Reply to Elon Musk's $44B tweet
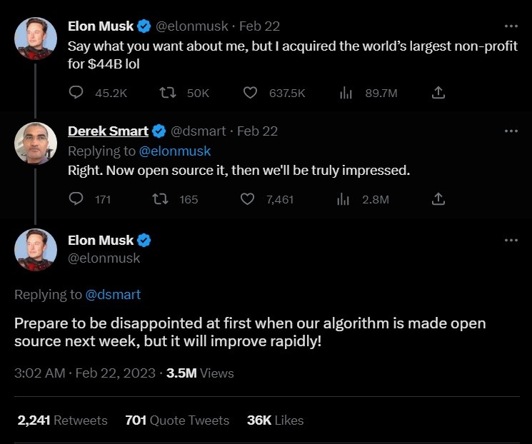Screen dimensions: 532x444 tap(77, 93)
